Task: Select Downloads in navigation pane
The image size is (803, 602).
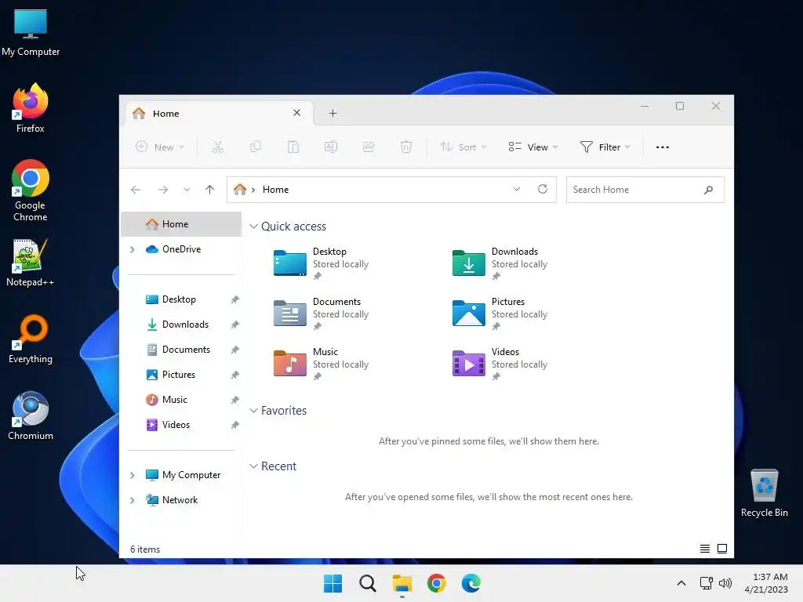Action: coord(181,324)
